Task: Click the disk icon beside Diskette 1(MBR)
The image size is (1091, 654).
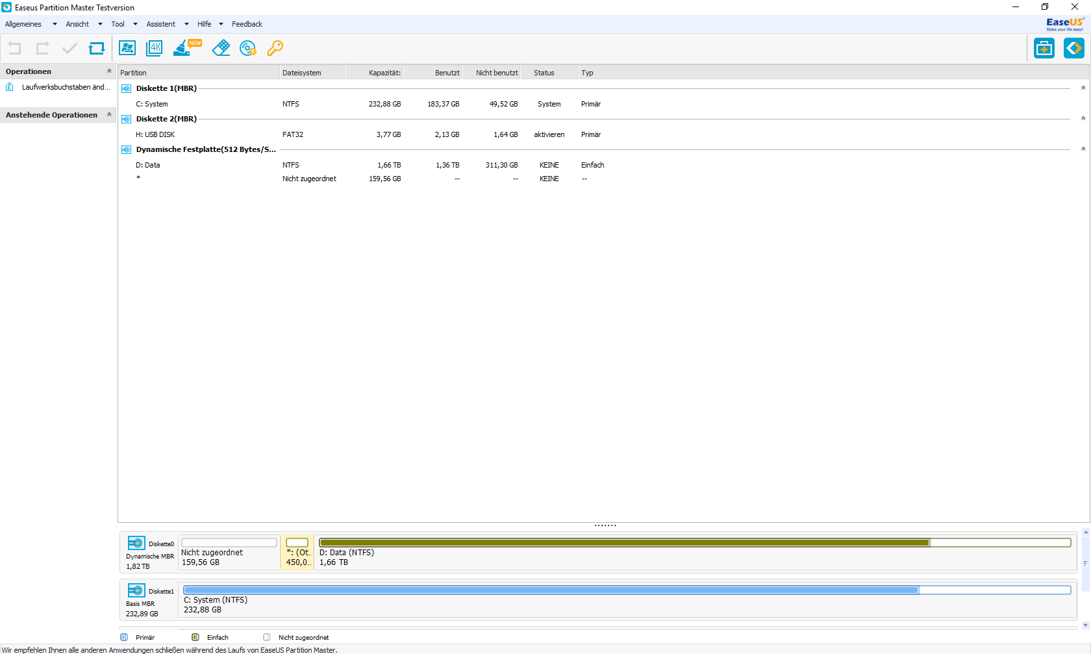Action: [x=126, y=88]
